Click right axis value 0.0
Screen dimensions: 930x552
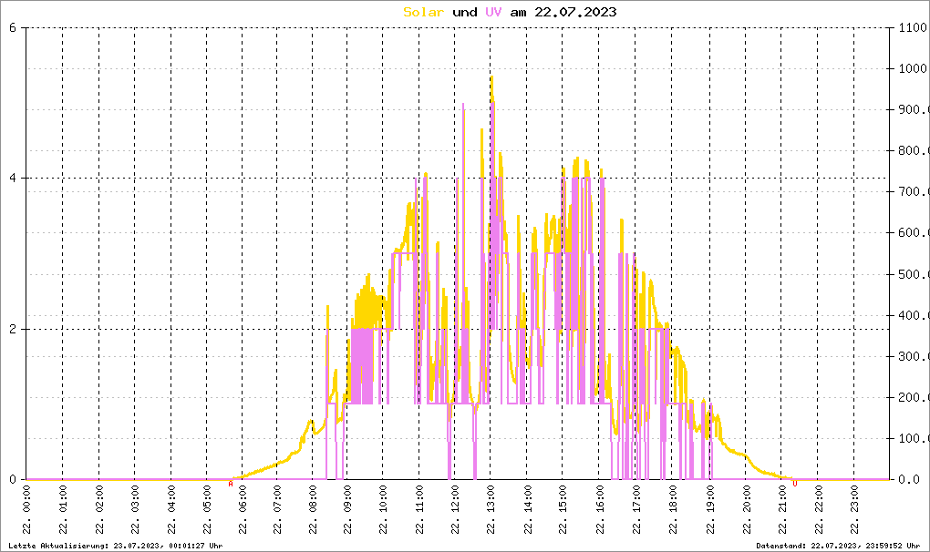(x=909, y=480)
